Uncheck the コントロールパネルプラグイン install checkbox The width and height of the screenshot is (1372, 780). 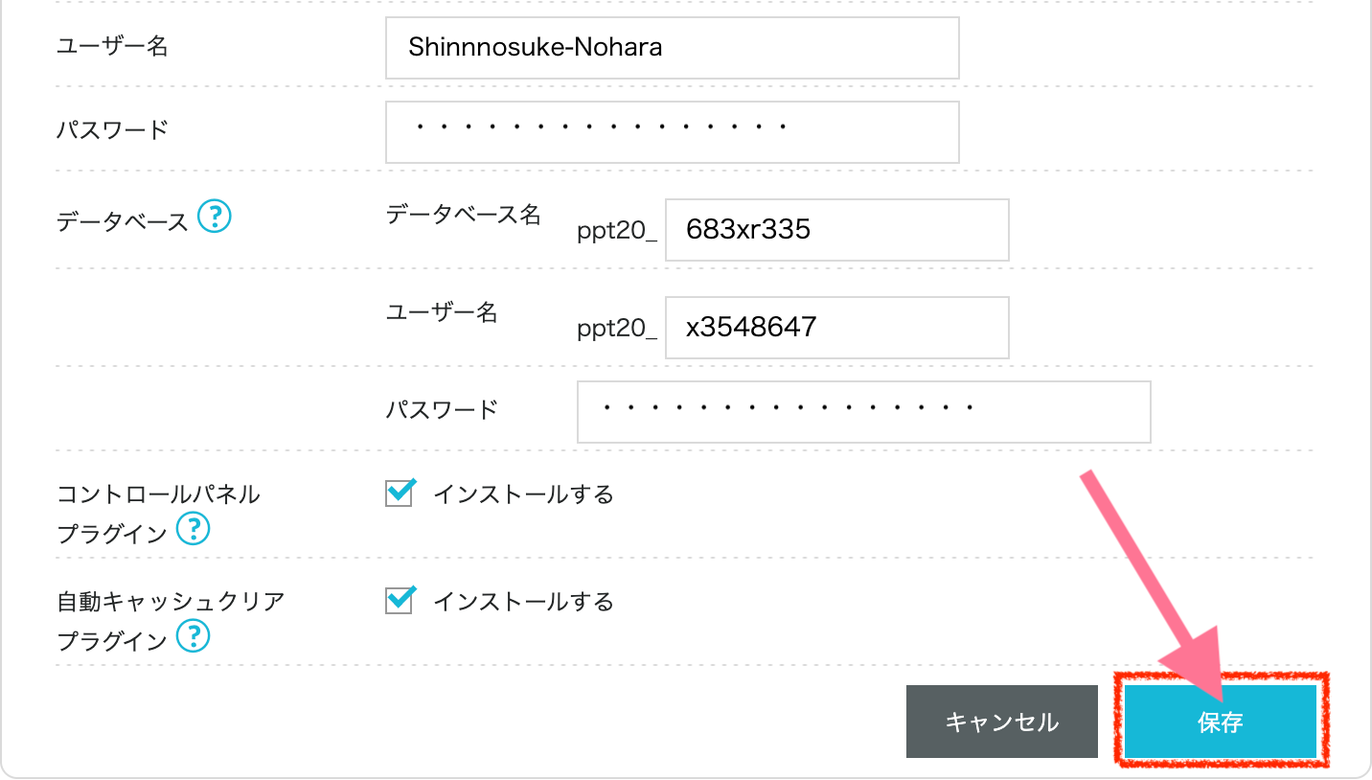[x=399, y=493]
